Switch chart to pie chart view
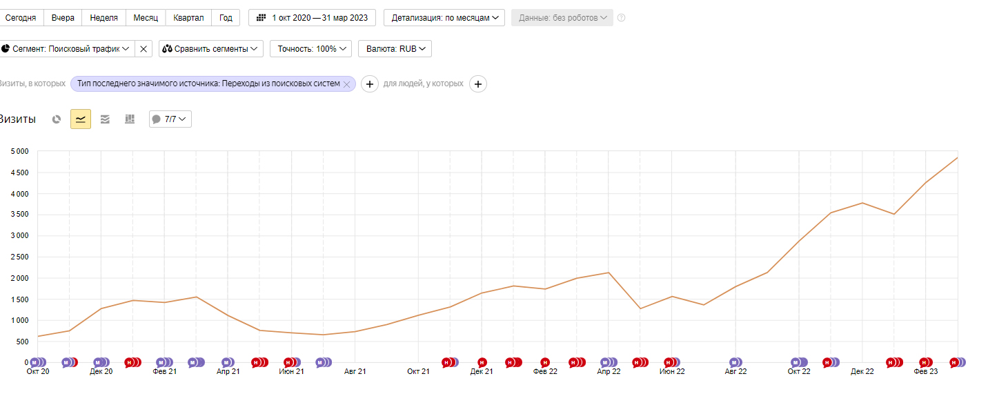Viewport: 988px width, 394px height. point(57,119)
